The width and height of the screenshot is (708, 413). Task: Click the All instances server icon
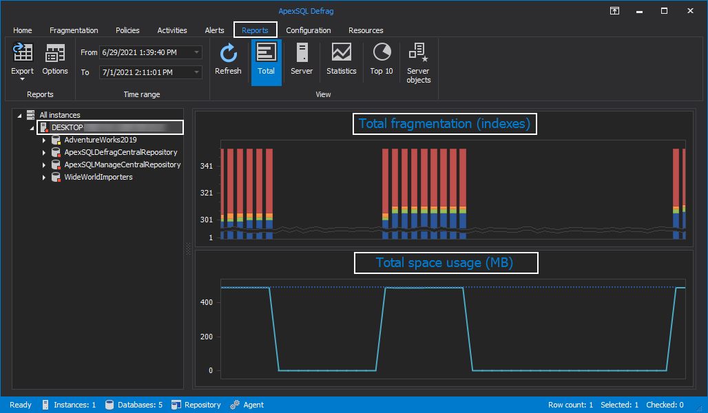click(31, 115)
